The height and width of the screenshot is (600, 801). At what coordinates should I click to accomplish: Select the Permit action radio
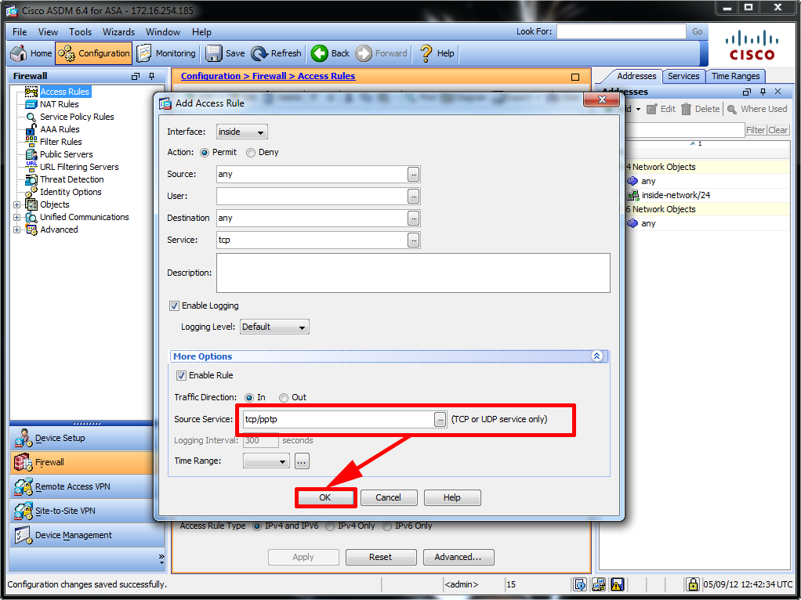pos(205,153)
